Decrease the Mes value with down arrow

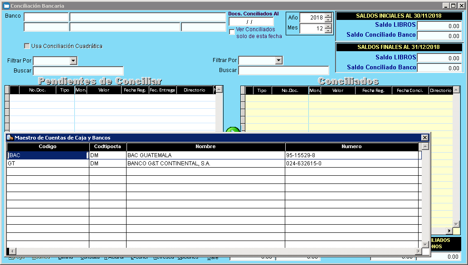[328, 31]
